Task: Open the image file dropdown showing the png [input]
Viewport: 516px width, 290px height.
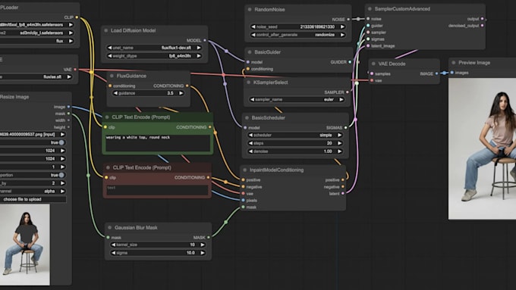Action: coord(33,134)
